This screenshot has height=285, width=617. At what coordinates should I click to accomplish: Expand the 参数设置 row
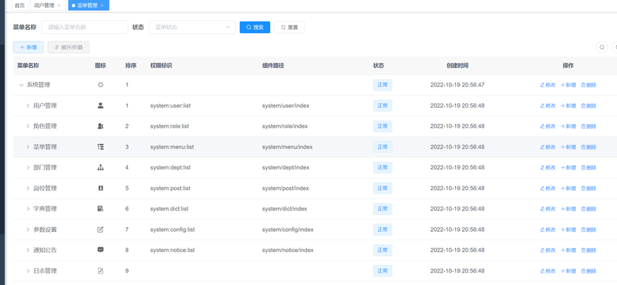pos(28,230)
